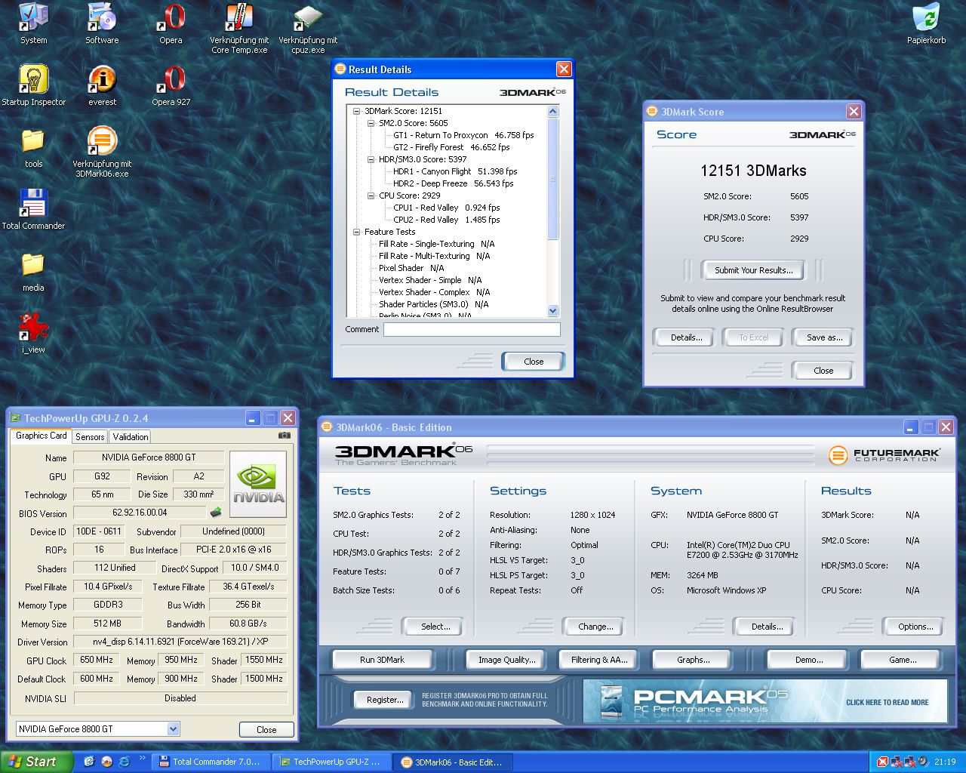This screenshot has height=773, width=966.
Task: Click the Result Details scroll up arrow
Action: tap(552, 112)
